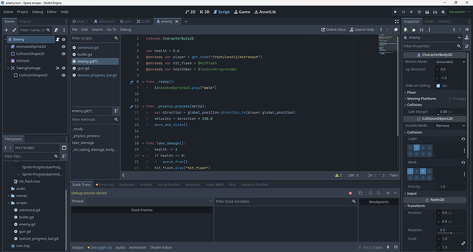
Task: Collapse the TakingDamage node in the scene tree
Action: pos(9,68)
